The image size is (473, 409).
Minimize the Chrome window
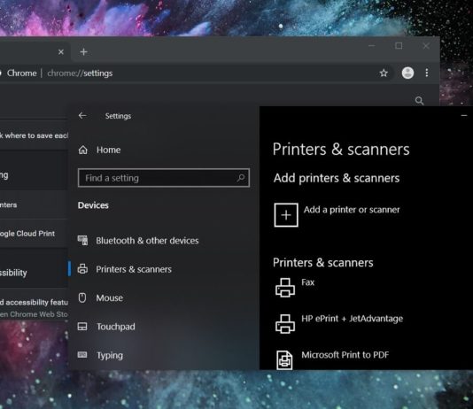pyautogui.click(x=372, y=46)
